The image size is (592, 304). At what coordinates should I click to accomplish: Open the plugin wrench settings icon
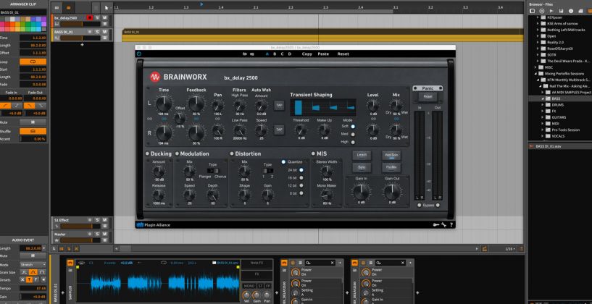tap(443, 225)
